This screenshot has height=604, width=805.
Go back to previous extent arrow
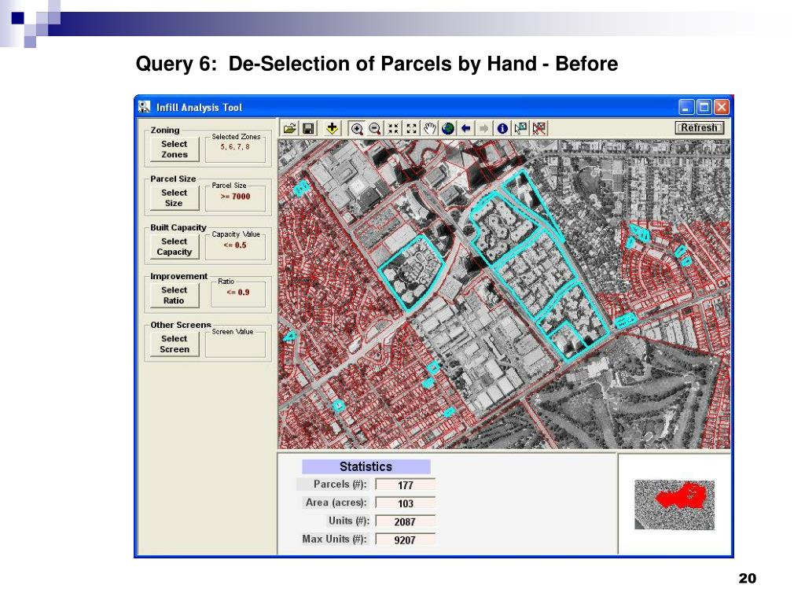465,128
